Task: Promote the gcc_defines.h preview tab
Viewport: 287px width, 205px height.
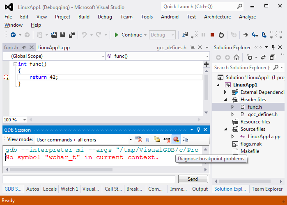Action: [x=193, y=47]
